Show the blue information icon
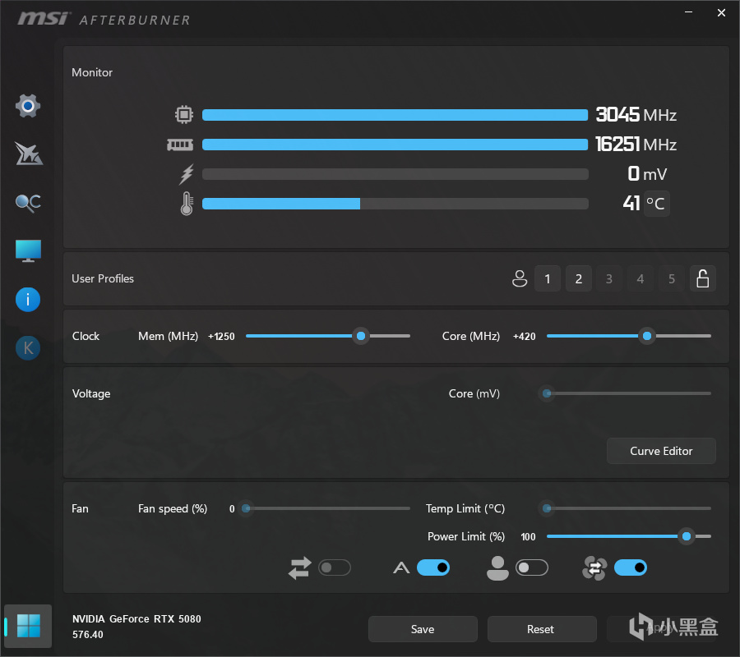This screenshot has width=740, height=657. pyautogui.click(x=28, y=300)
